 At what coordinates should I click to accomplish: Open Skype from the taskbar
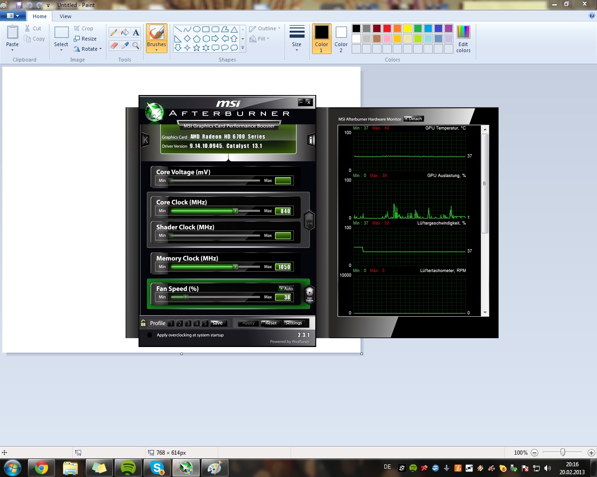[x=157, y=468]
